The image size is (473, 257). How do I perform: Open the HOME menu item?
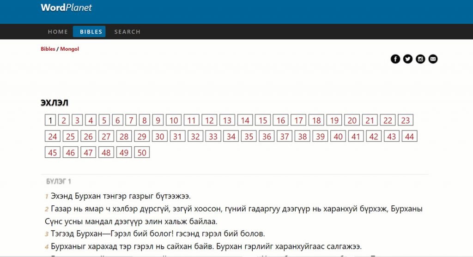58,32
